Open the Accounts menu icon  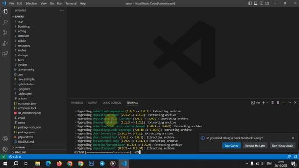5,139
